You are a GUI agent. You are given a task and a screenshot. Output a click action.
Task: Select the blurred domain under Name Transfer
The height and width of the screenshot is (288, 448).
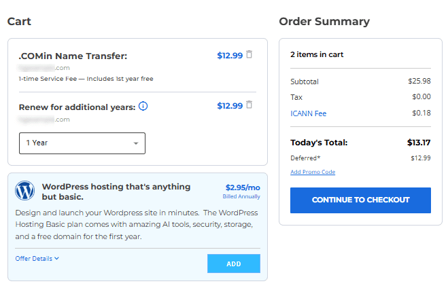coord(44,68)
